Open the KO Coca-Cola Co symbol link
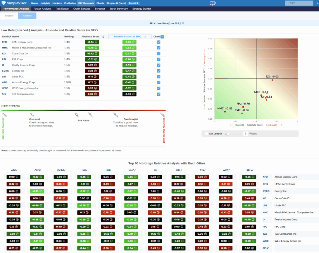This screenshot has height=253, width=319. (4, 53)
